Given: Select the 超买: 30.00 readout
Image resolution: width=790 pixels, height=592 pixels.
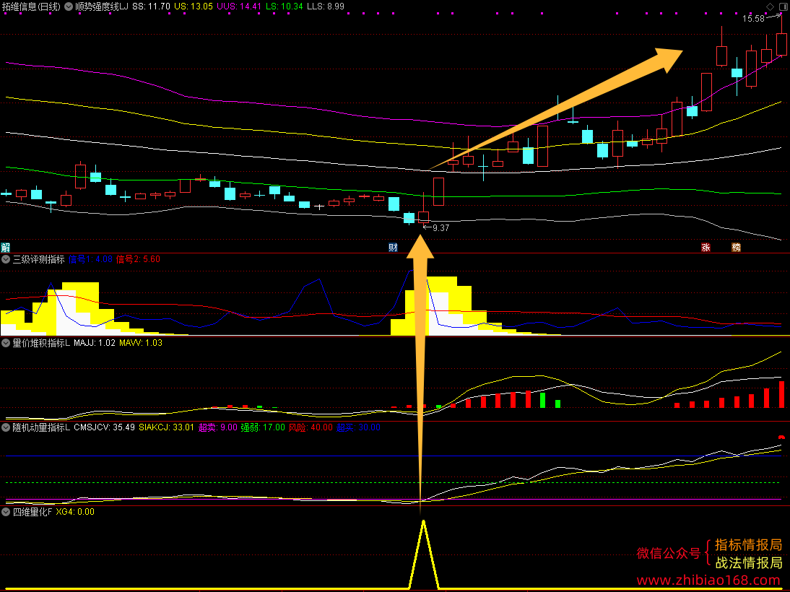Looking at the screenshot, I should coord(358,427).
